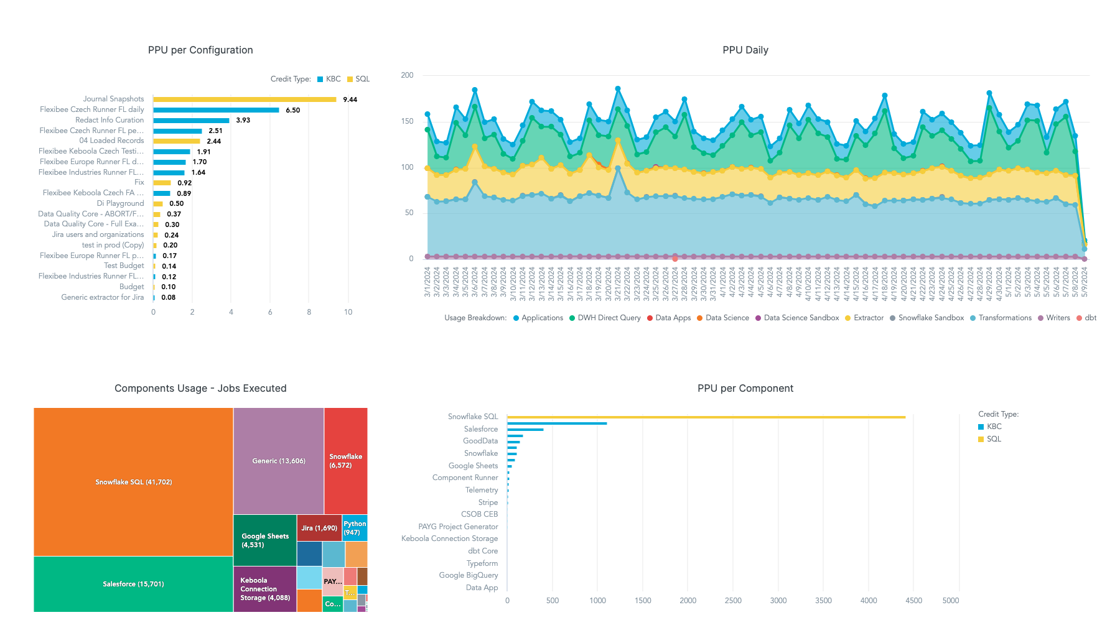Toggle Data Apps legend item
The height and width of the screenshot is (638, 1120).
pos(669,318)
